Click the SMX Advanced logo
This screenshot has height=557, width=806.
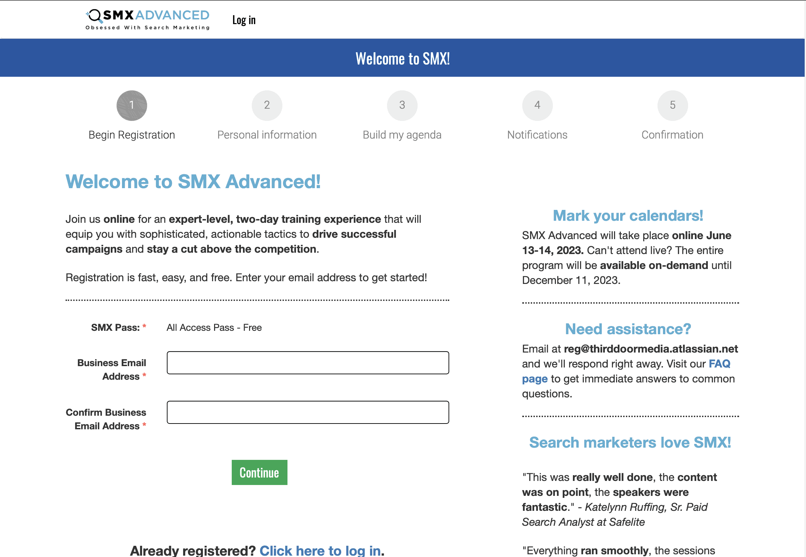[147, 20]
